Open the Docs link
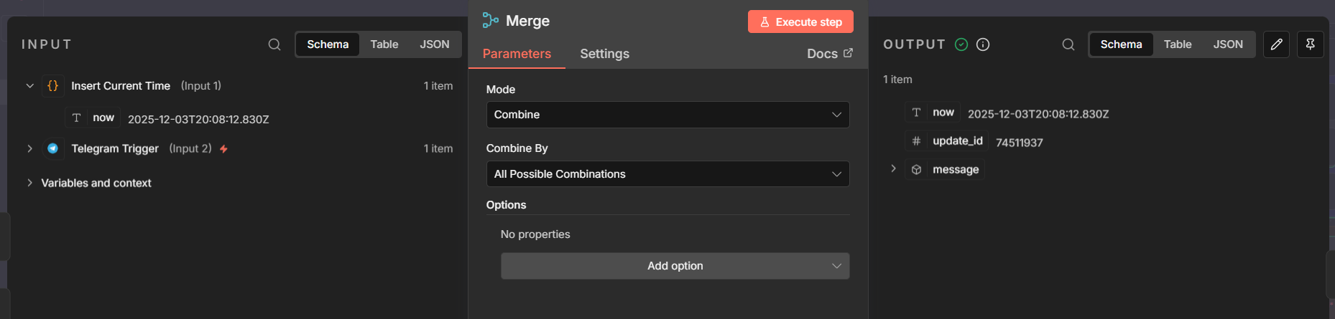This screenshot has height=319, width=1335. [829, 54]
